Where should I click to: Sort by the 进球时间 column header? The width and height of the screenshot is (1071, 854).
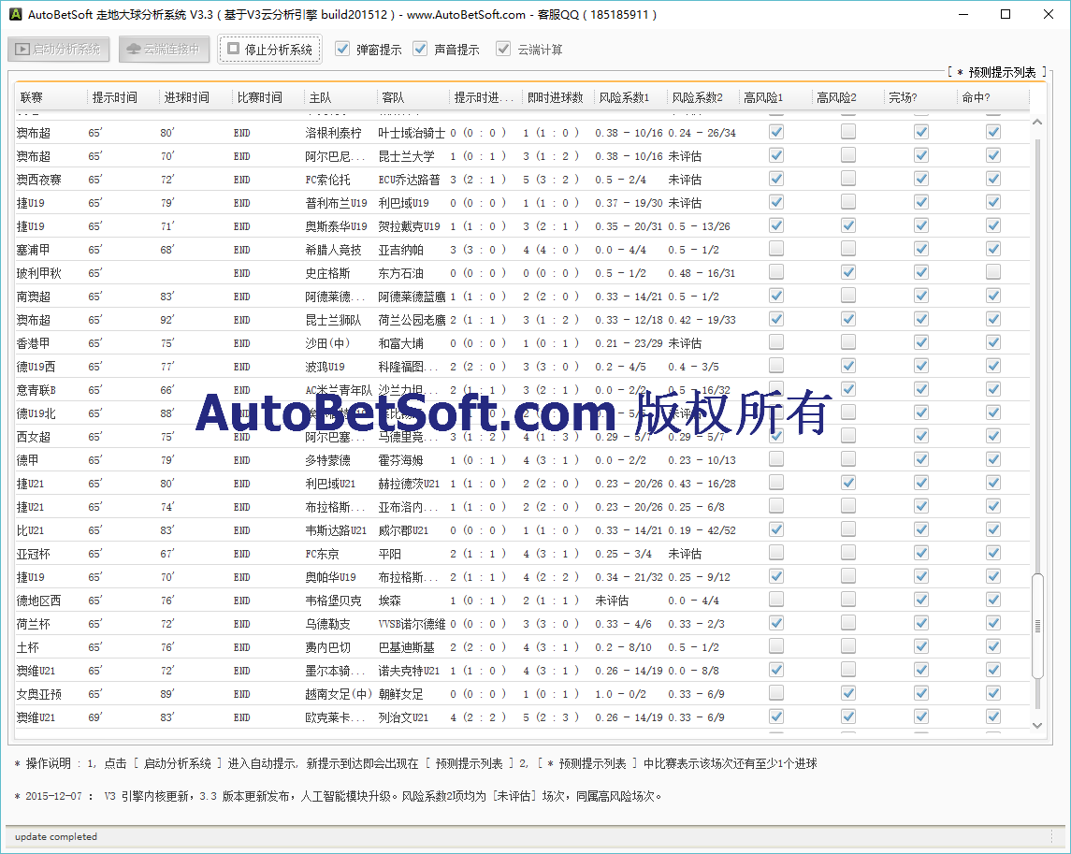coord(196,97)
